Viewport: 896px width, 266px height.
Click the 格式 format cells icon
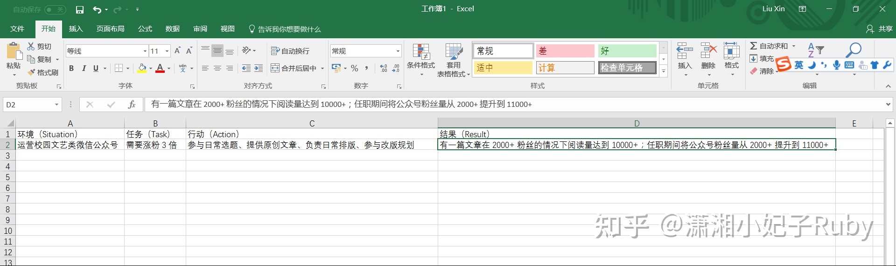[732, 51]
